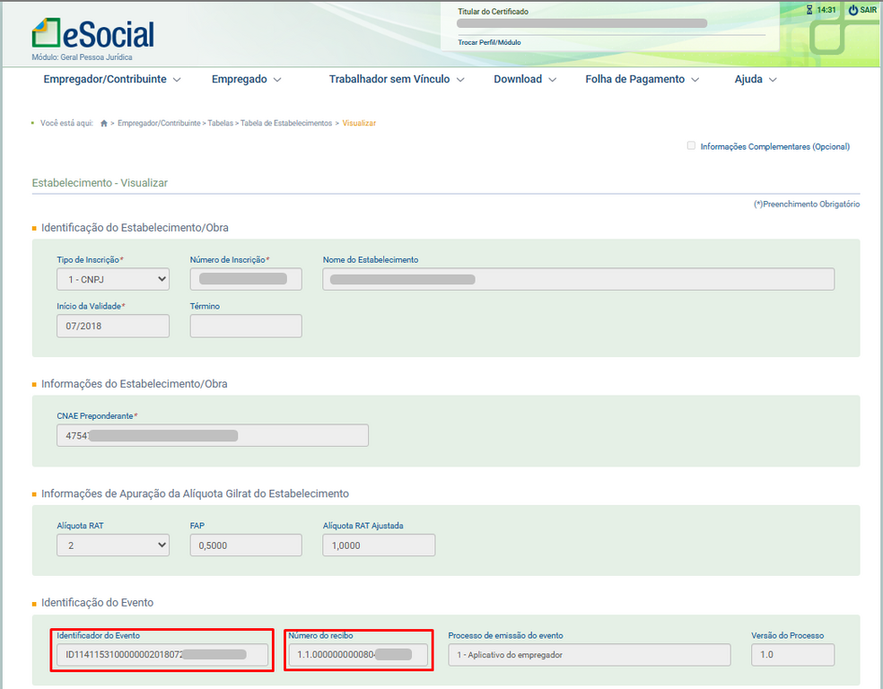Click the session timer hourglass icon
This screenshot has height=689, width=883.
809,10
